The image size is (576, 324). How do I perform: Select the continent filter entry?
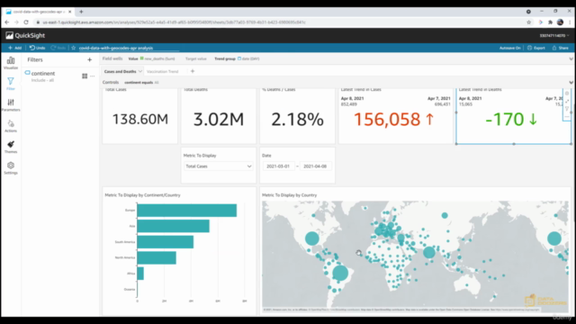pos(43,74)
